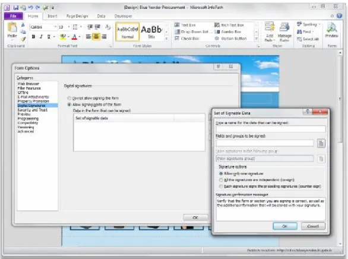This screenshot has height=259, width=348.
Task: Click the increase indent icon
Action: tap(97, 27)
